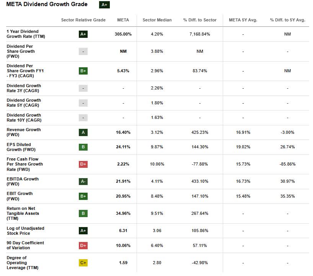Click the % Diff. to 5Y Avg. column header
The image size is (313, 276).
pyautogui.click(x=287, y=20)
